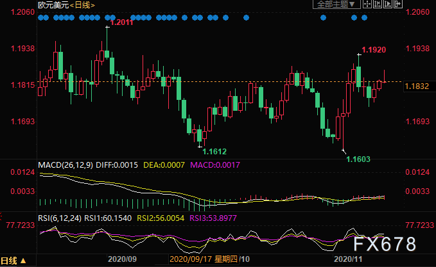Toggle the crosshair cursor icon
The height and width of the screenshot is (267, 436).
(367, 4)
